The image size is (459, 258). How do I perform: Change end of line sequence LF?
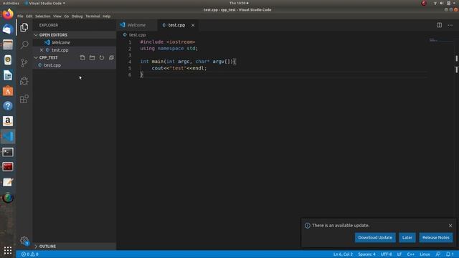pos(399,254)
